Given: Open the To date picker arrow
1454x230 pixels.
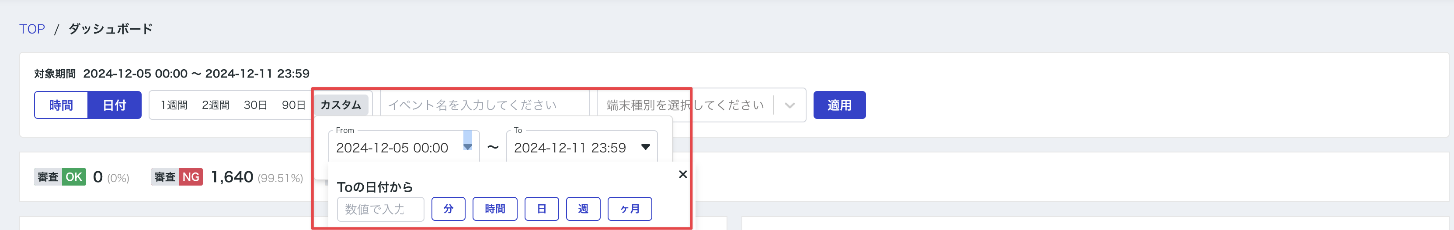Looking at the screenshot, I should click(645, 147).
